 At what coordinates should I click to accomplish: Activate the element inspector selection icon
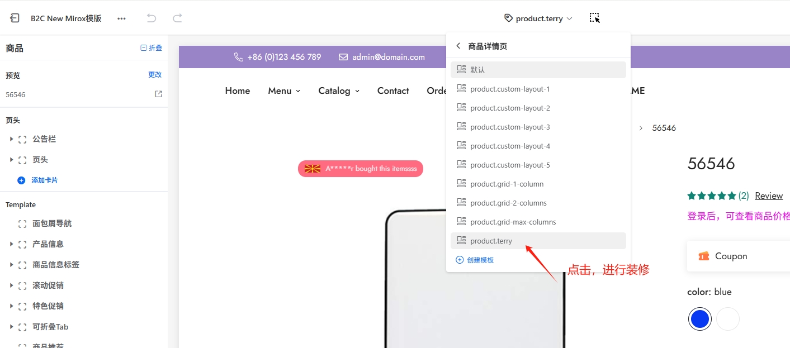pos(594,18)
